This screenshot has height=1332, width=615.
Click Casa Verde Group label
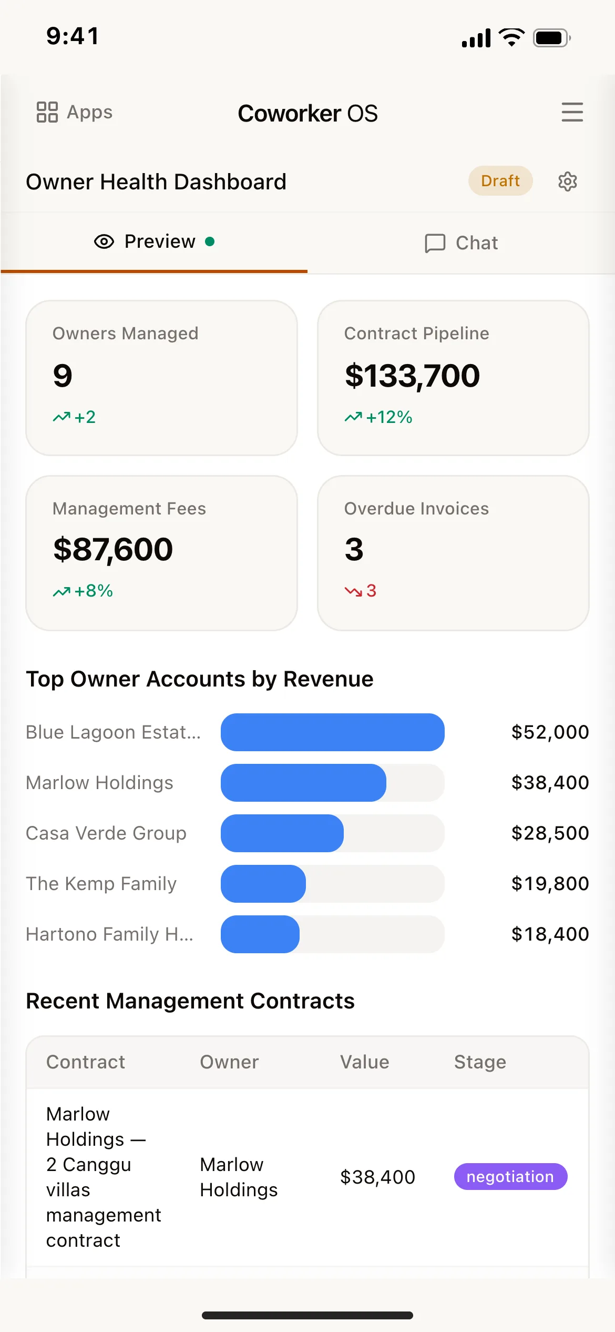pyautogui.click(x=106, y=833)
